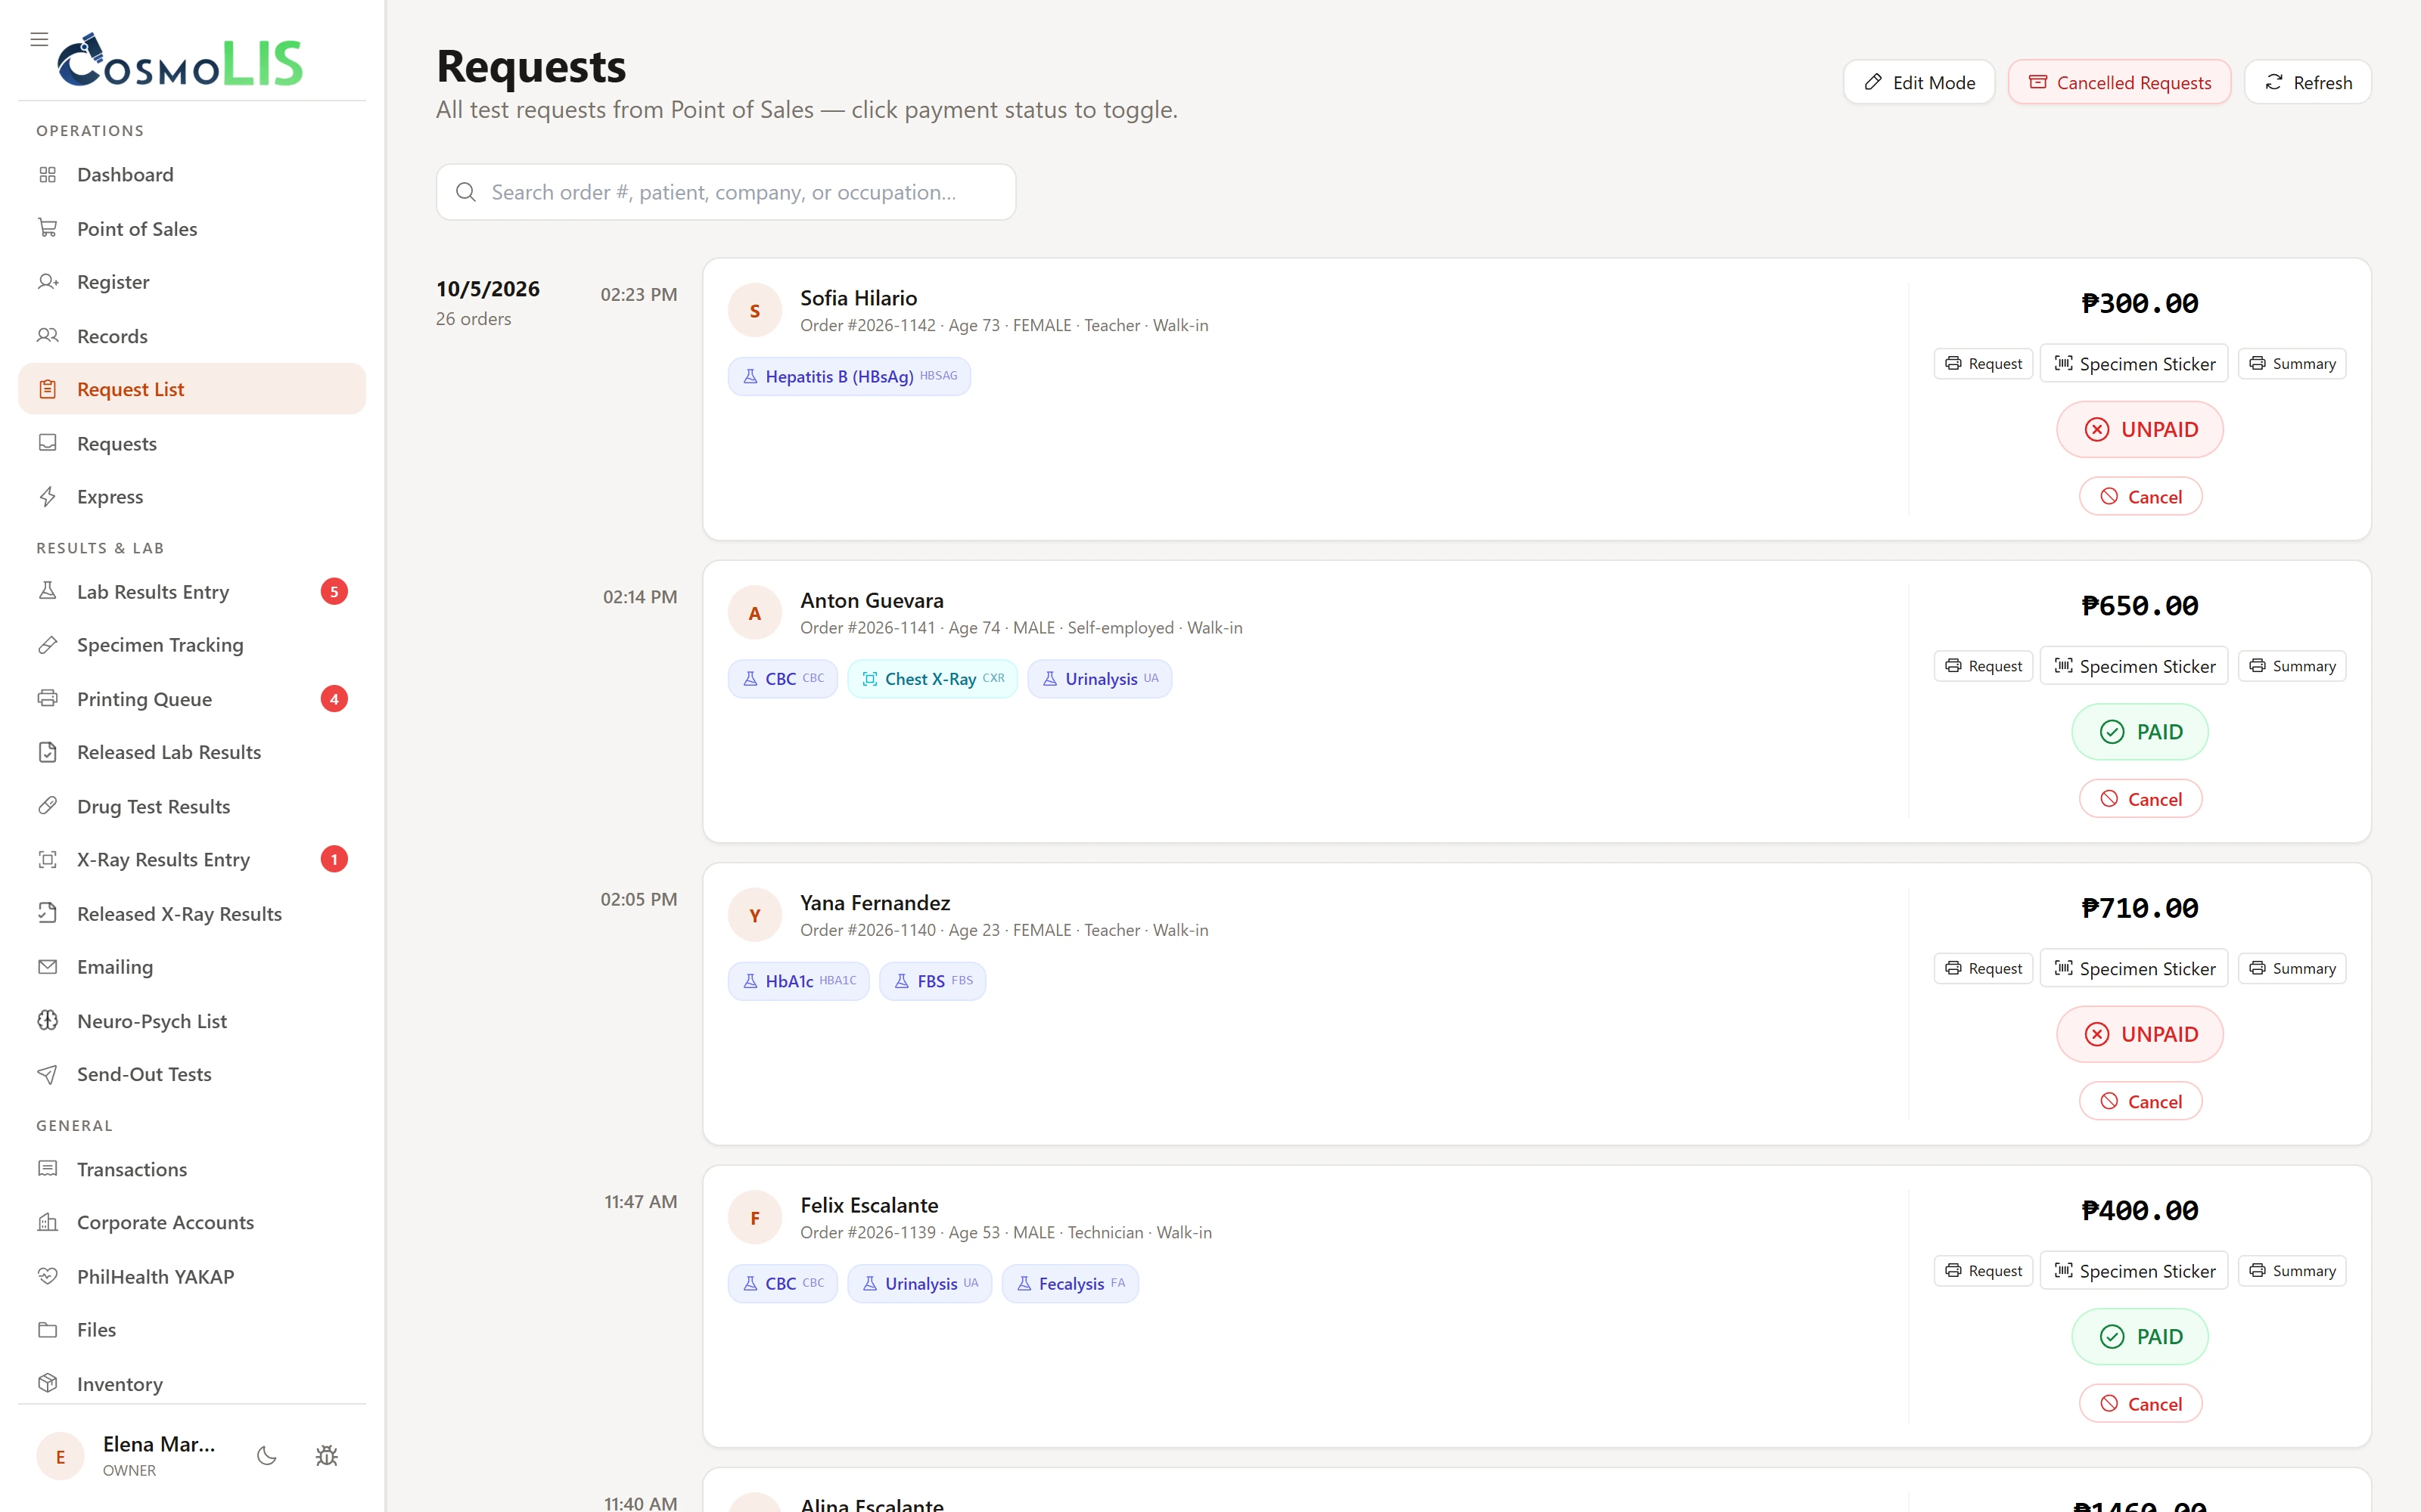This screenshot has height=1512, width=2421.
Task: Toggle dark mode moon icon
Action: click(266, 1455)
